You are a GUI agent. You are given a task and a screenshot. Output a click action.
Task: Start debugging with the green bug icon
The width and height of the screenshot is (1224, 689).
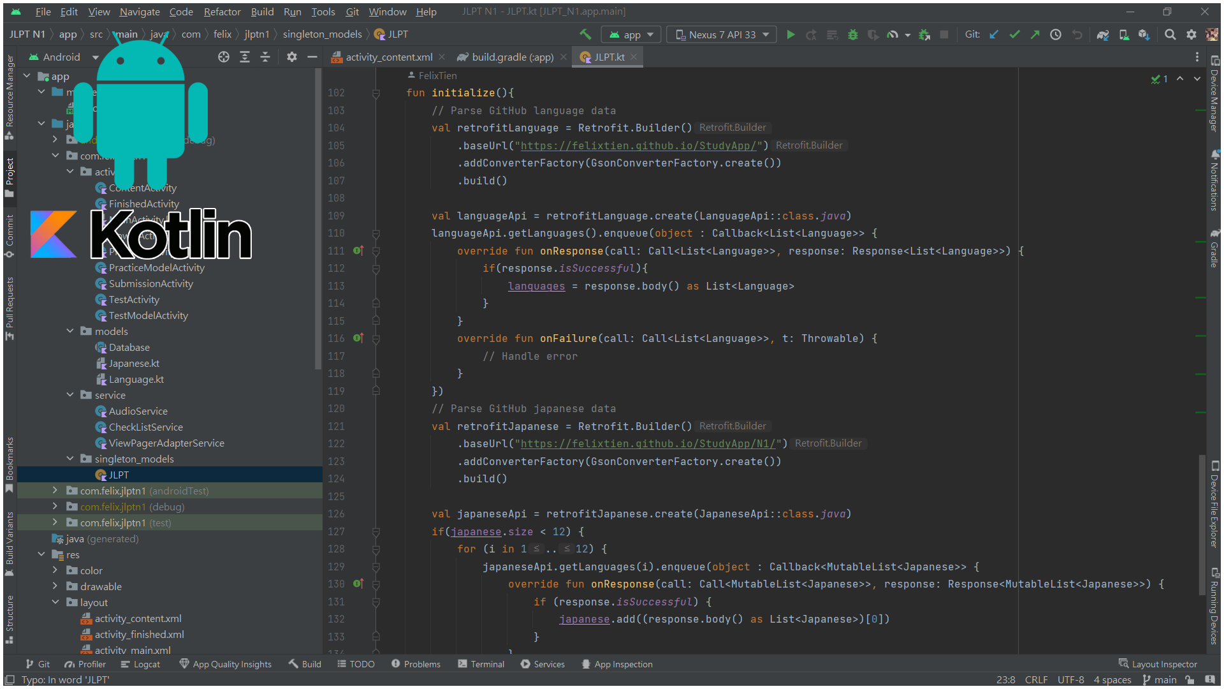coord(852,34)
